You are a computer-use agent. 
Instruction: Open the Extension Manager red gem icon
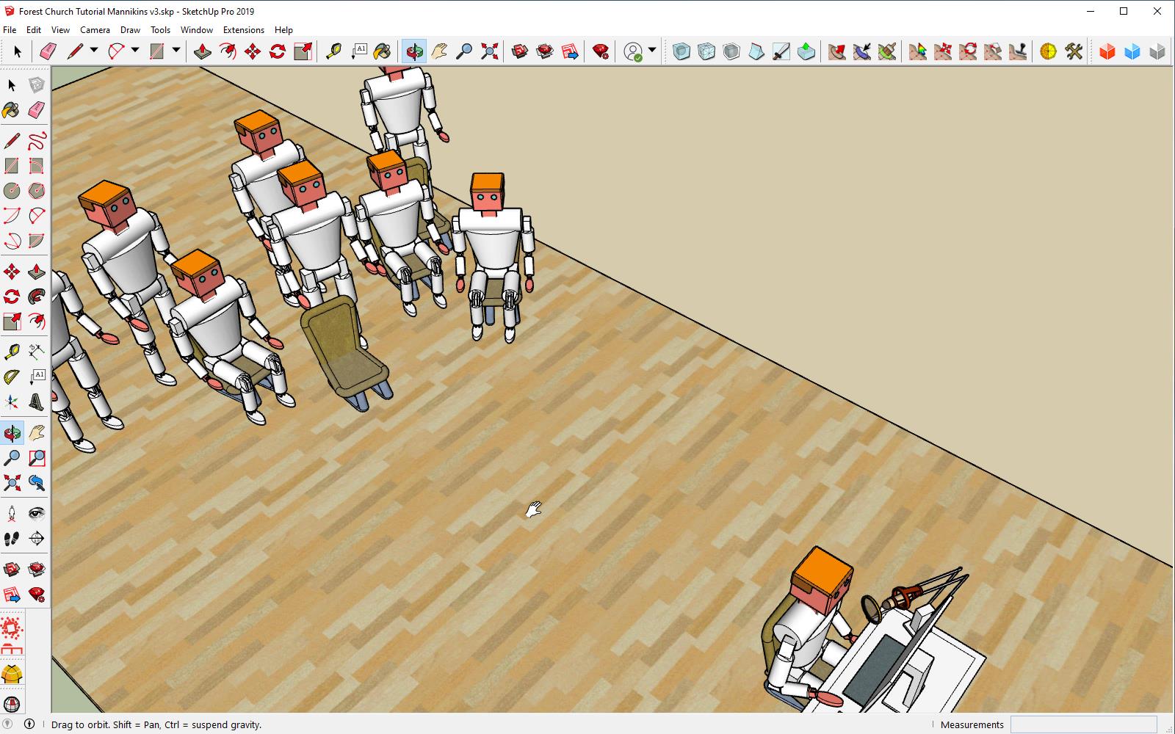pos(601,51)
